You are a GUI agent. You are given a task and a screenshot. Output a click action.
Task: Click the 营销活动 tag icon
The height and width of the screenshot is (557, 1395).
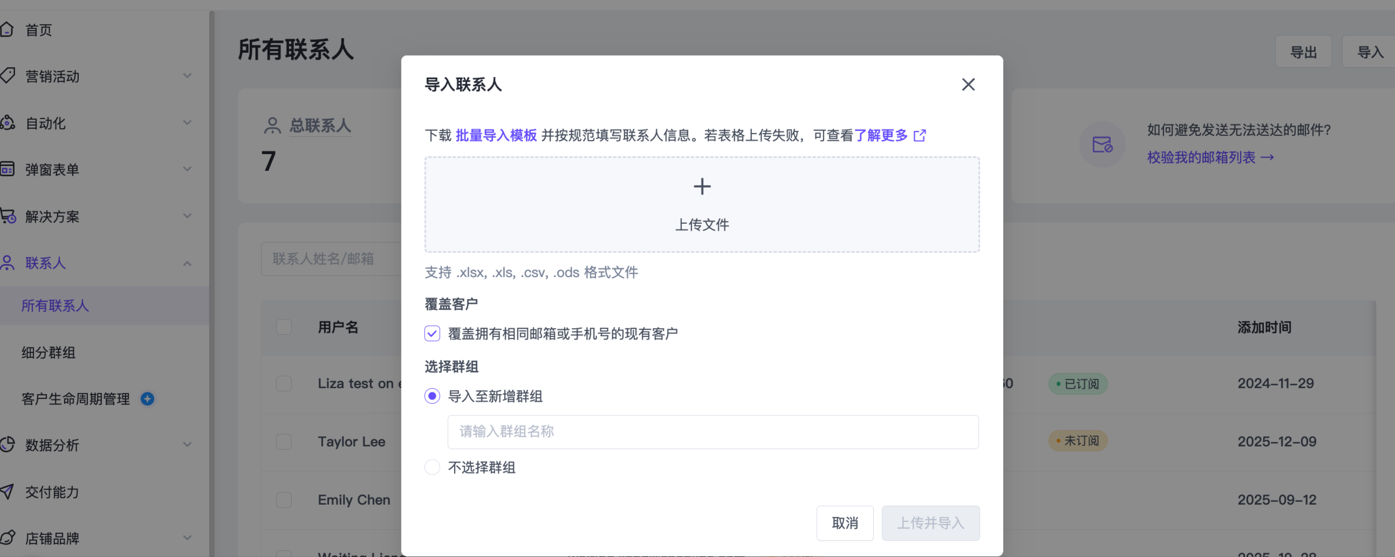(x=7, y=76)
